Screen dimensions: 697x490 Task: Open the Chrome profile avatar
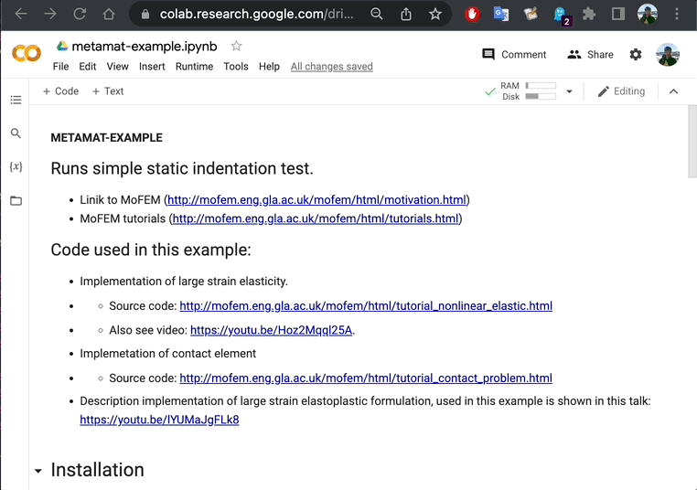click(648, 15)
